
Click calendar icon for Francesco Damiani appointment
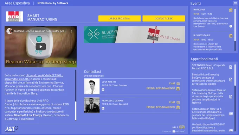(178, 107)
